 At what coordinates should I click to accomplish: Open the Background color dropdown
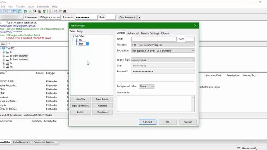146,87
